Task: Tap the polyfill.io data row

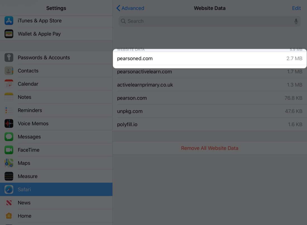Action: coord(210,124)
